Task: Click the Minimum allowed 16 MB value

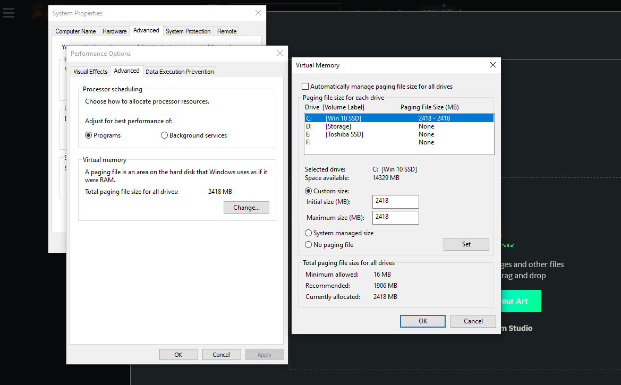Action: tap(382, 275)
